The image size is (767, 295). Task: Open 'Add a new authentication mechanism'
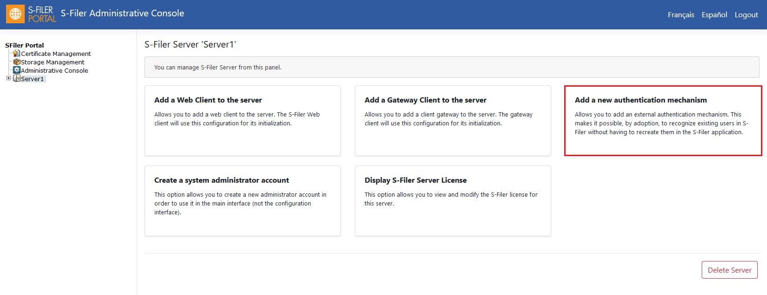[663, 121]
